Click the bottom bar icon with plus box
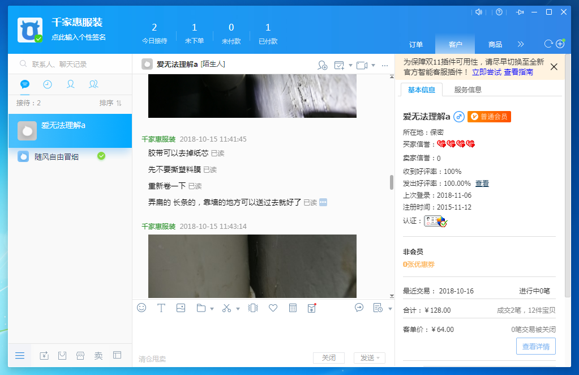This screenshot has width=579, height=375. pyautogui.click(x=44, y=355)
